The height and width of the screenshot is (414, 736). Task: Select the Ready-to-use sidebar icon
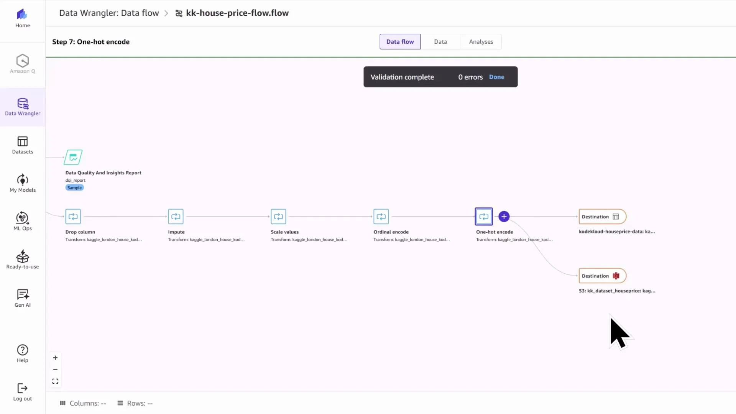click(22, 259)
